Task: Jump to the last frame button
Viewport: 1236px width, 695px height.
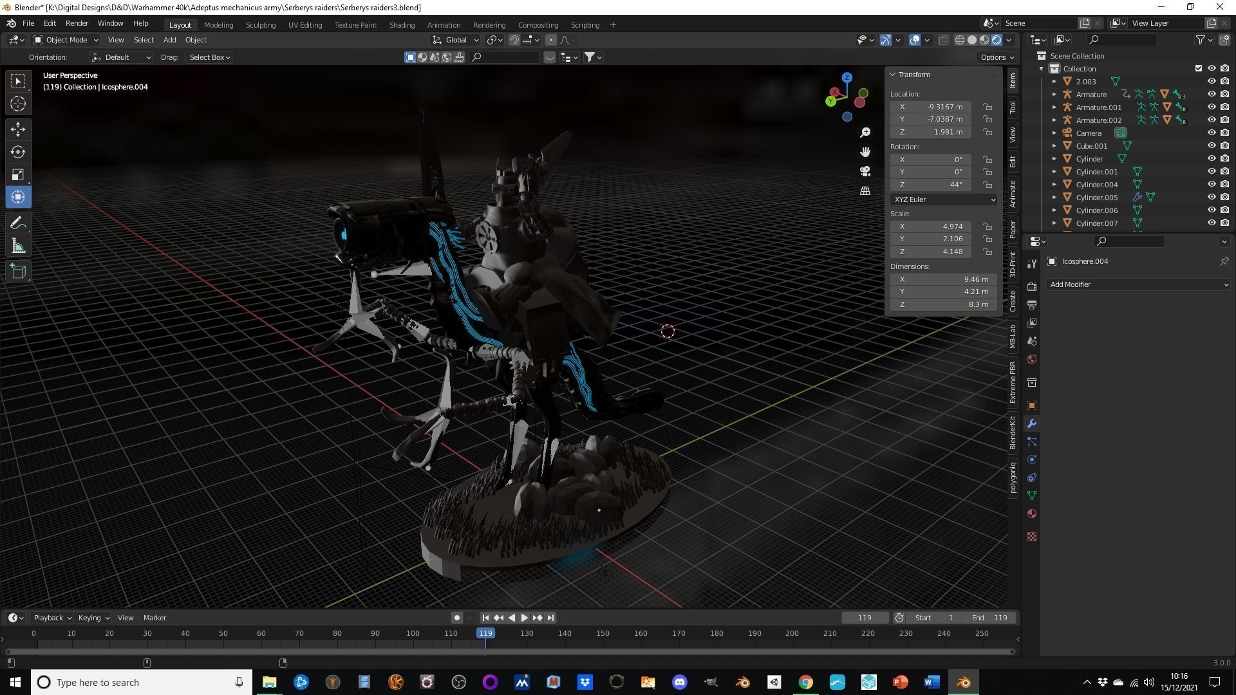Action: (550, 618)
